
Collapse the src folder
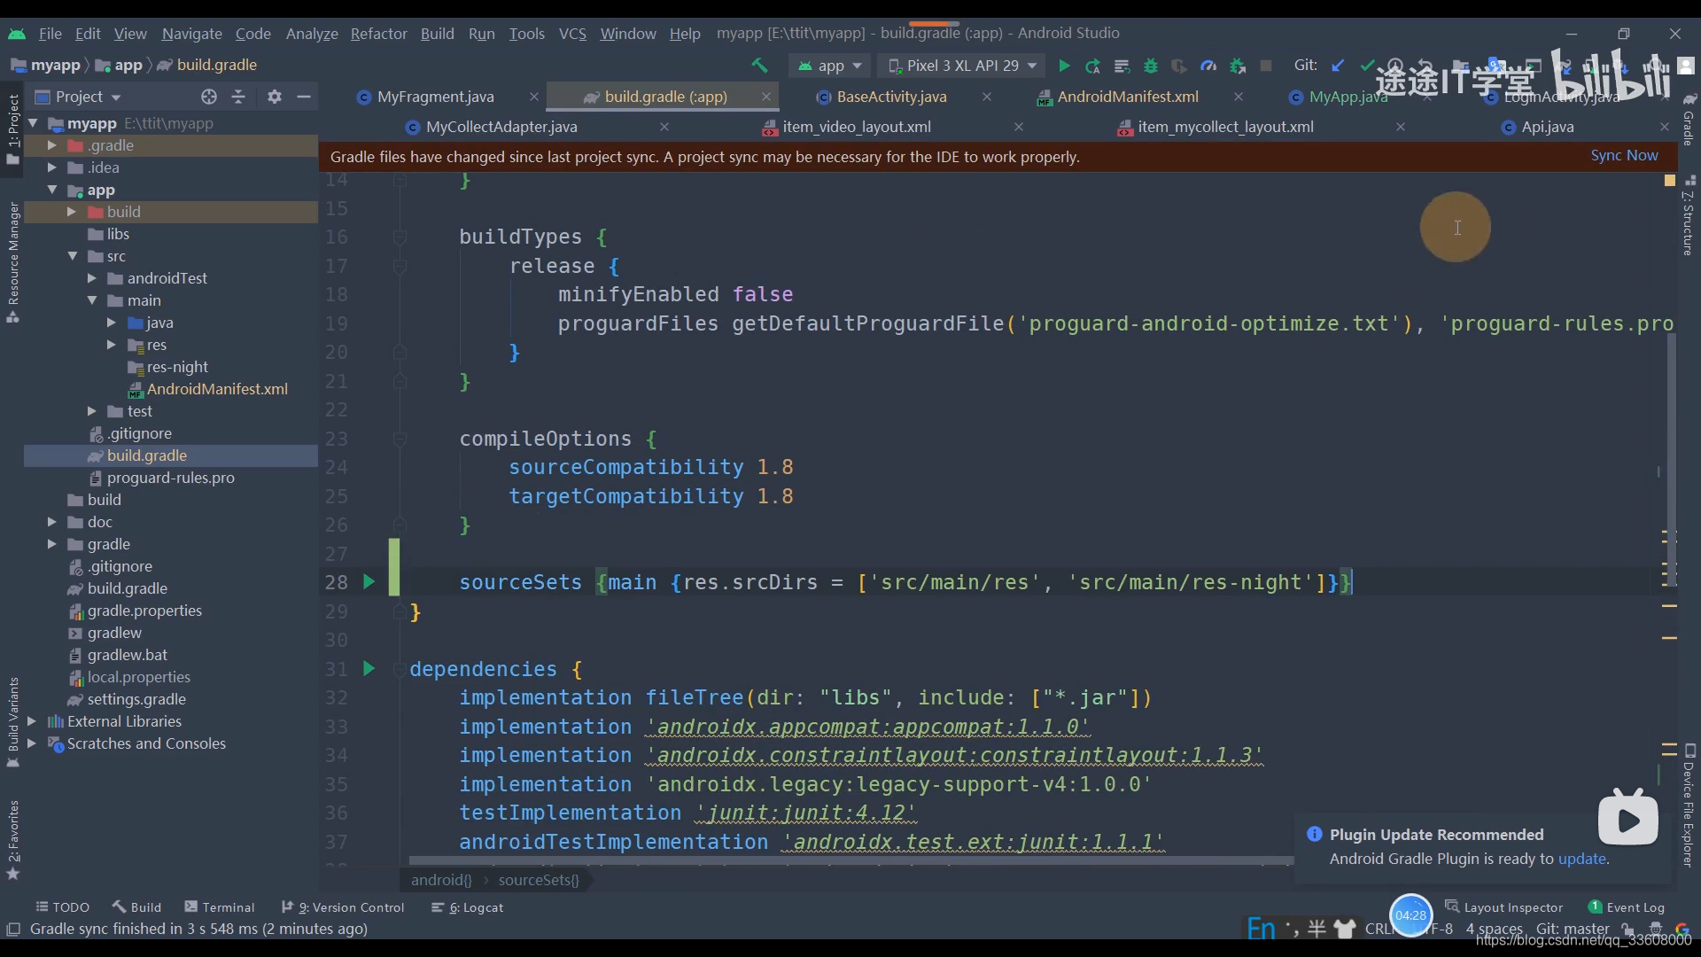(x=73, y=256)
